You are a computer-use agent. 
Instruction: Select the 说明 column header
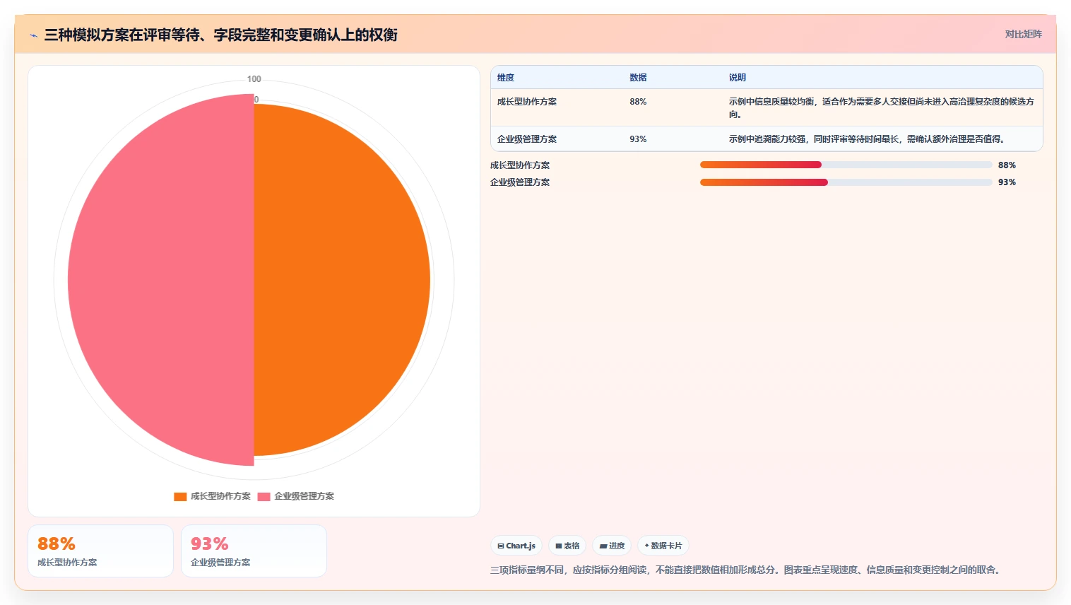(738, 78)
